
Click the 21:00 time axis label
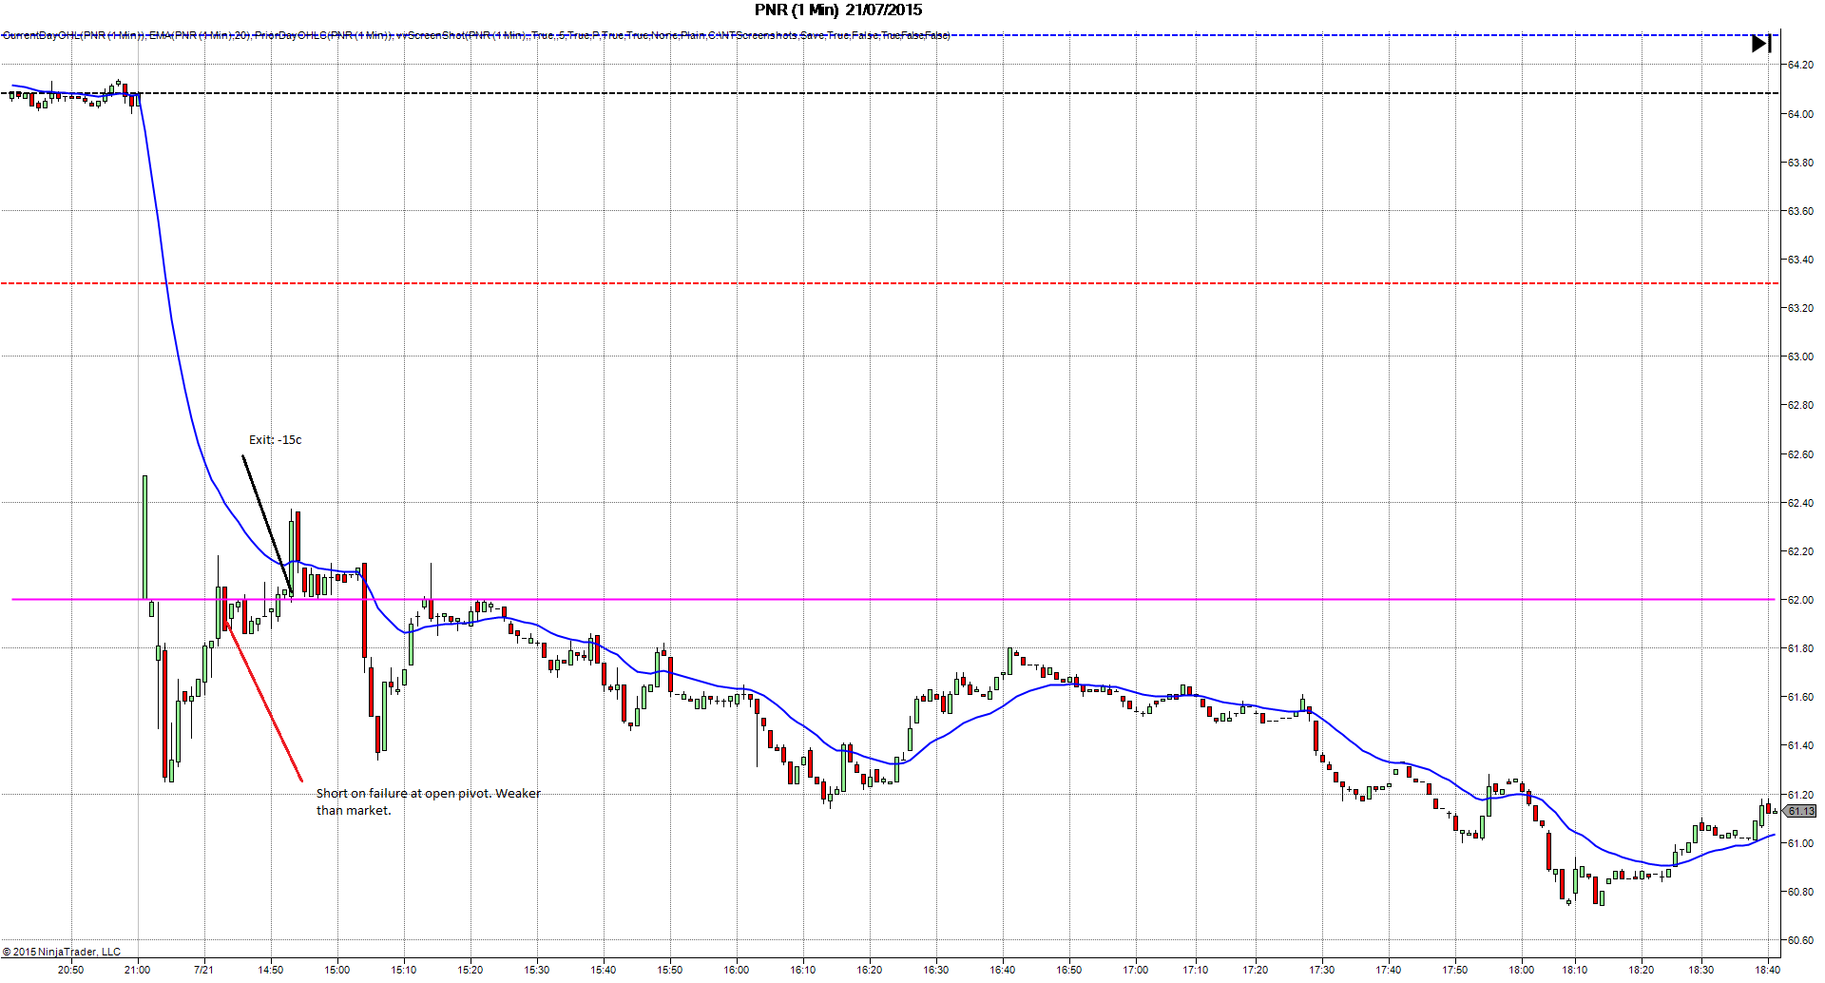[x=137, y=970]
